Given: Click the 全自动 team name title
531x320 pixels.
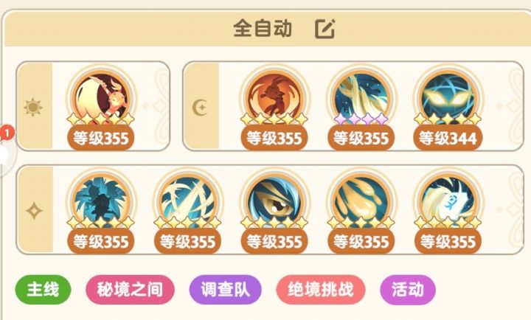Looking at the screenshot, I should (263, 28).
